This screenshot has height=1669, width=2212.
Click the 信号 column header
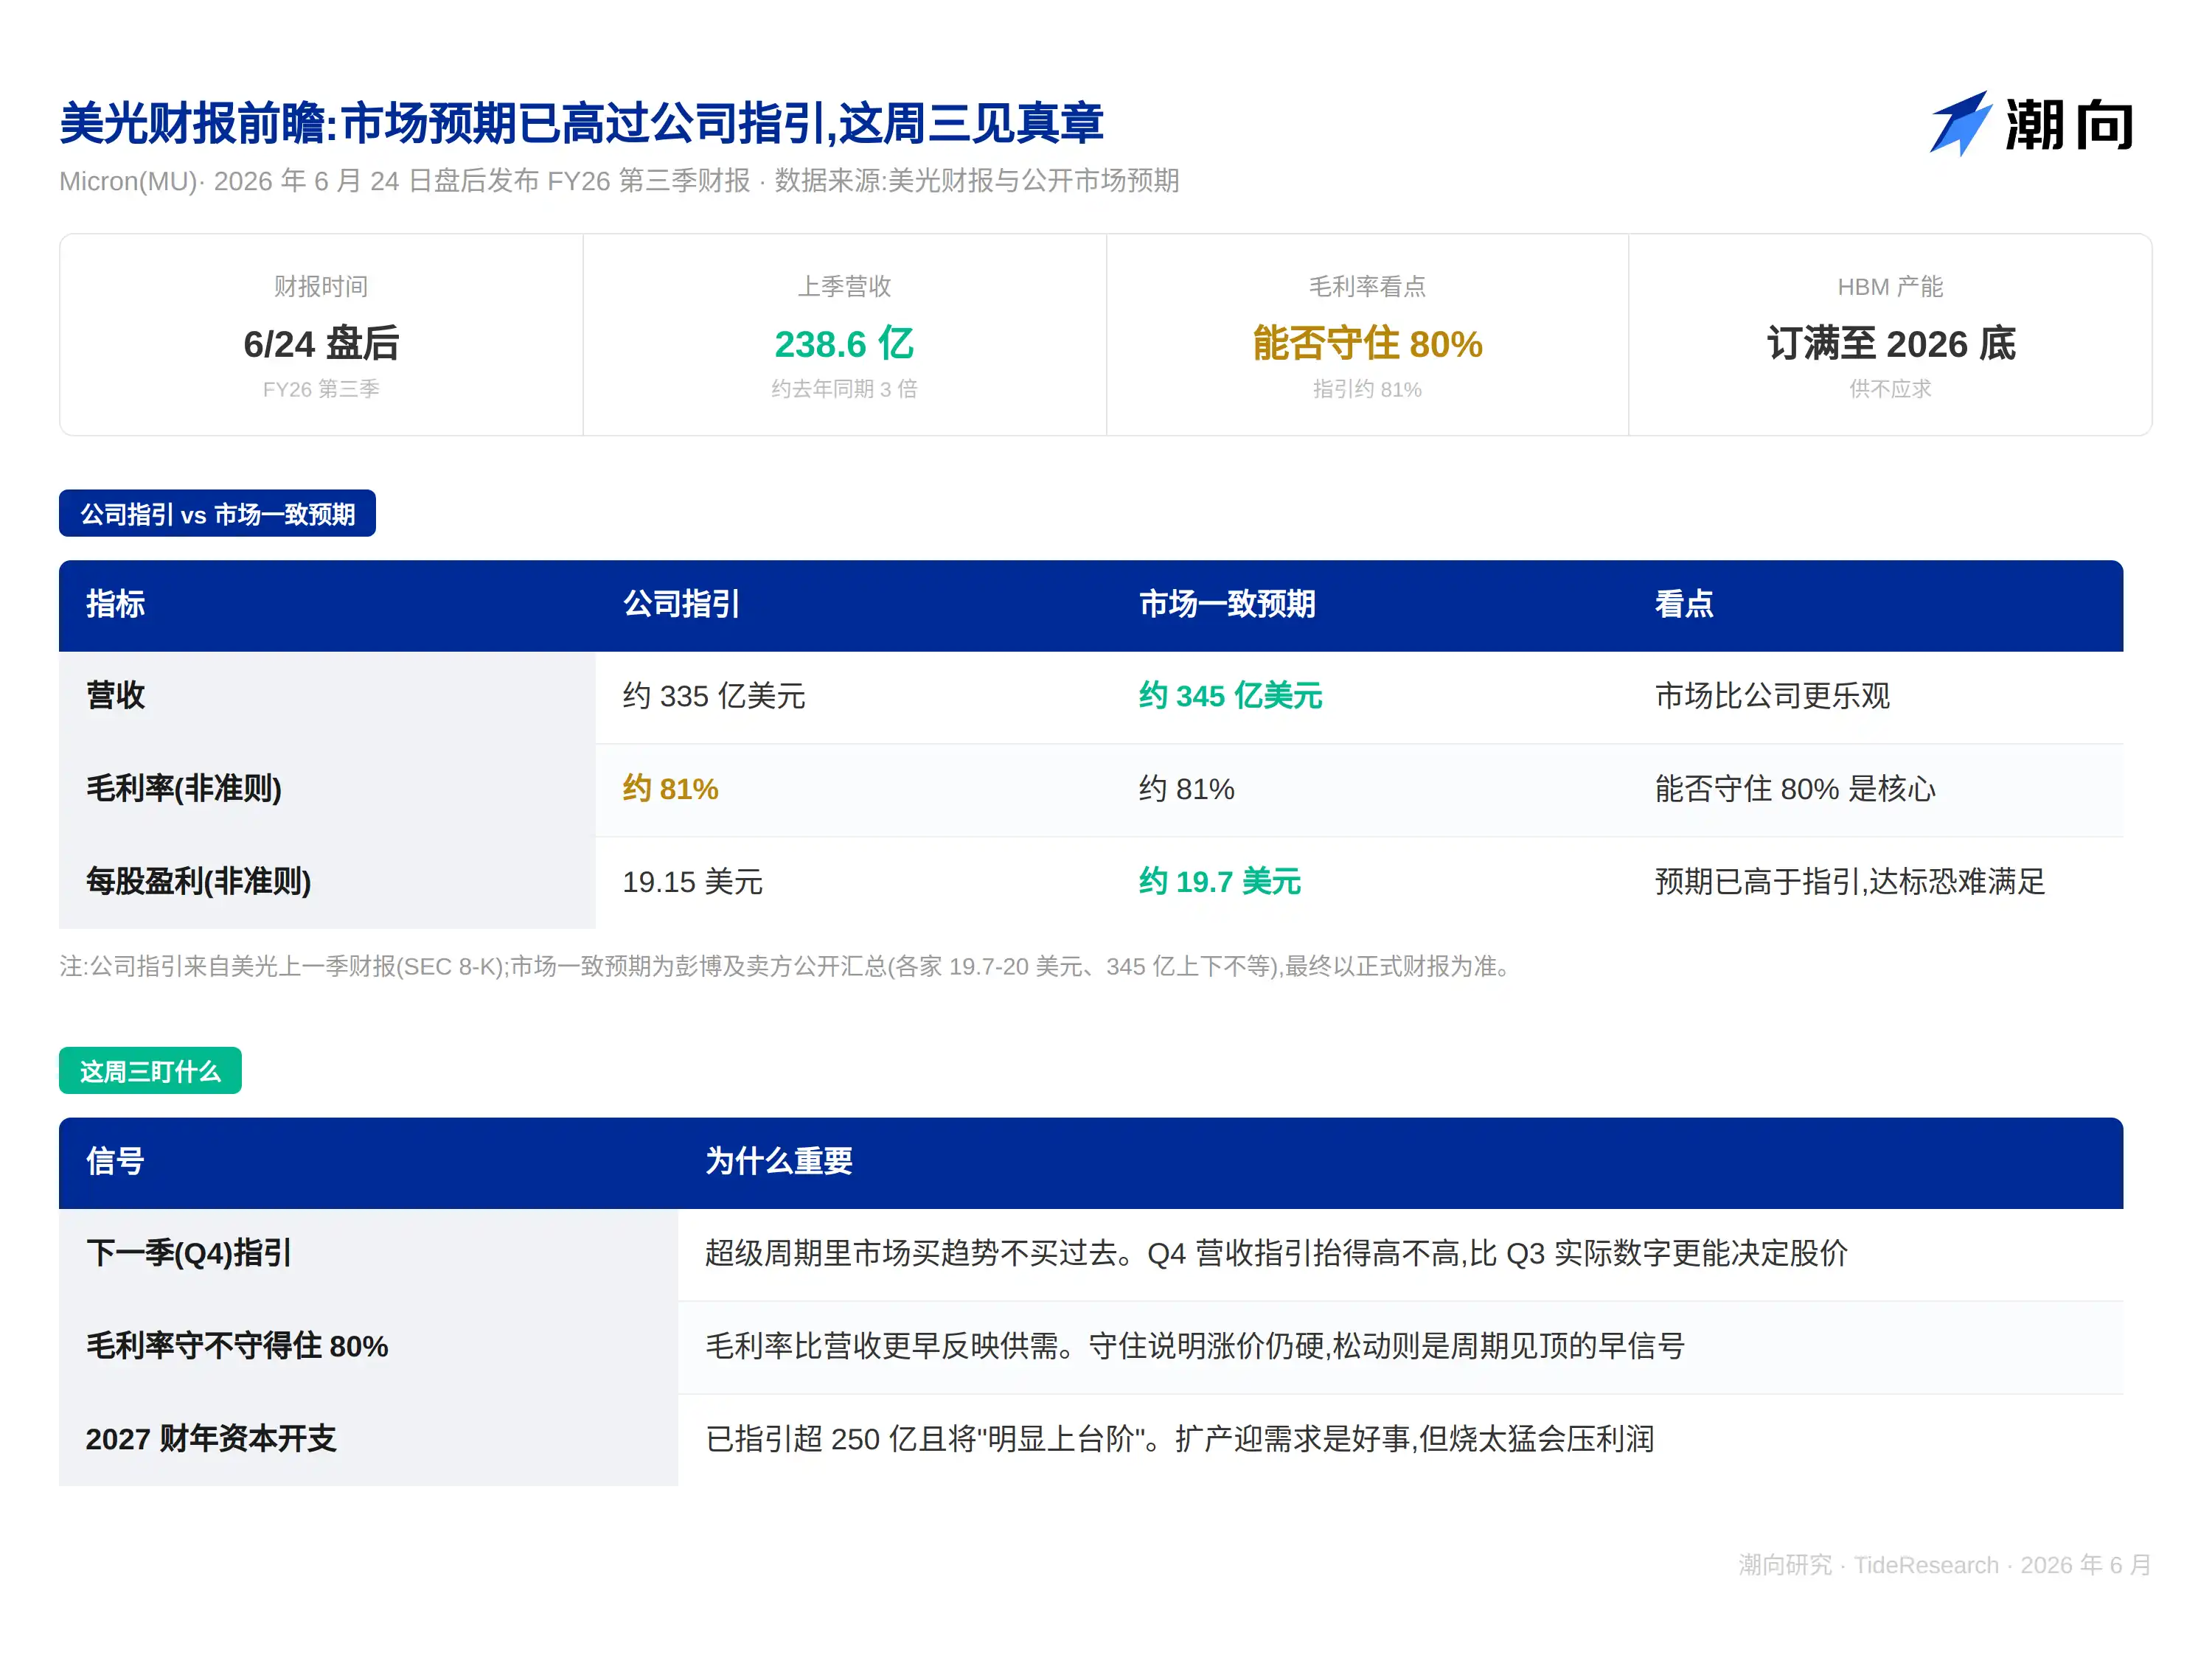point(115,1161)
